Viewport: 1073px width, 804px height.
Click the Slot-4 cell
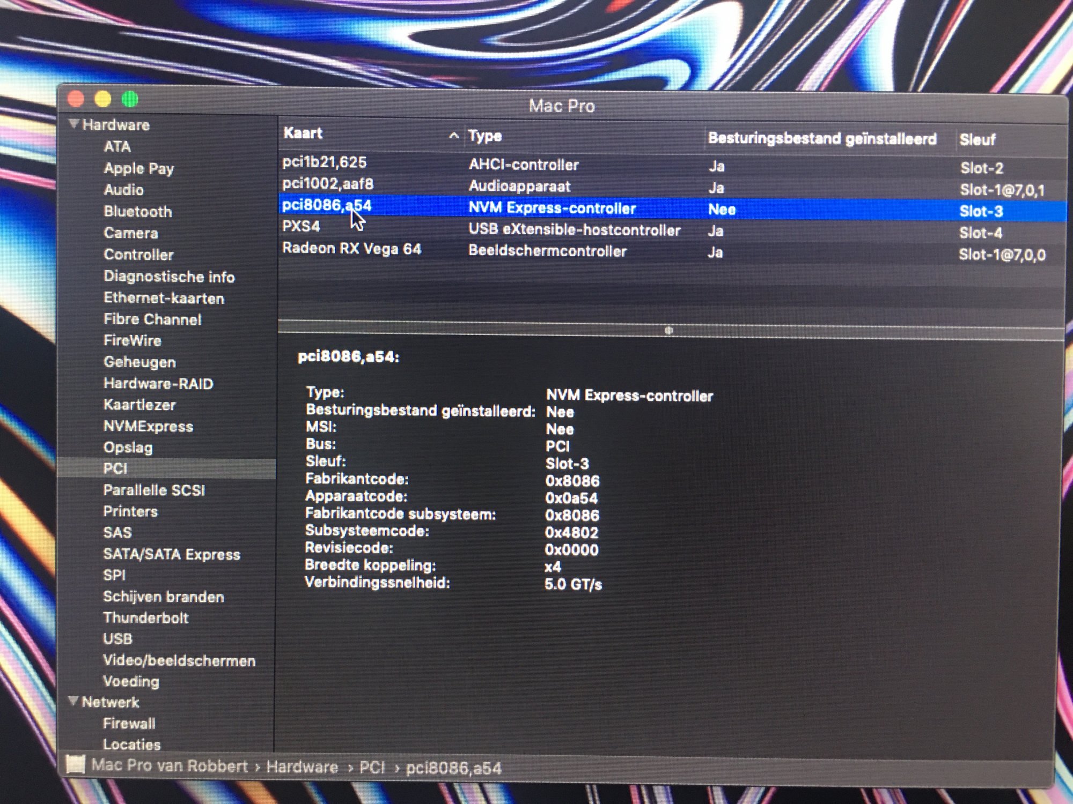981,233
